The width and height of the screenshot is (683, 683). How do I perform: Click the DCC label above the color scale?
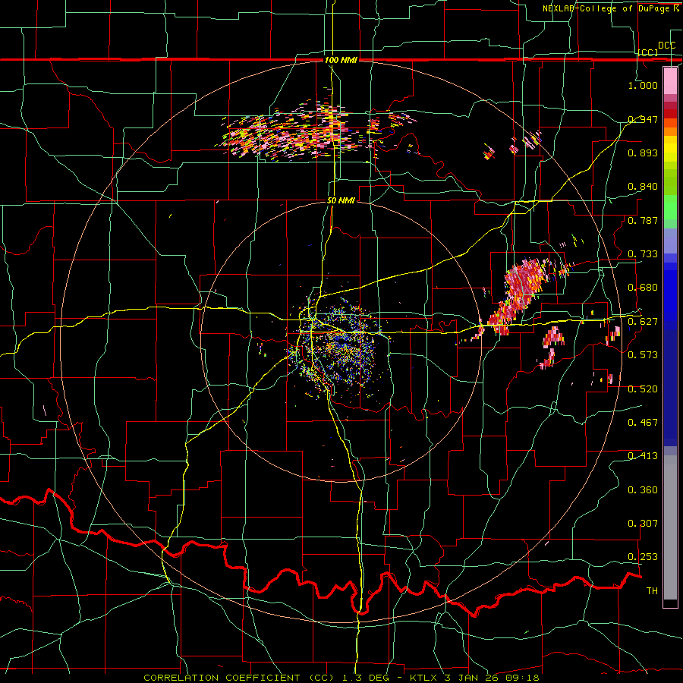click(666, 46)
